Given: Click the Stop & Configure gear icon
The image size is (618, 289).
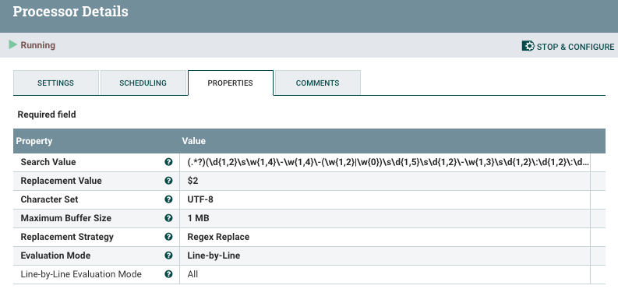Looking at the screenshot, I should [528, 46].
